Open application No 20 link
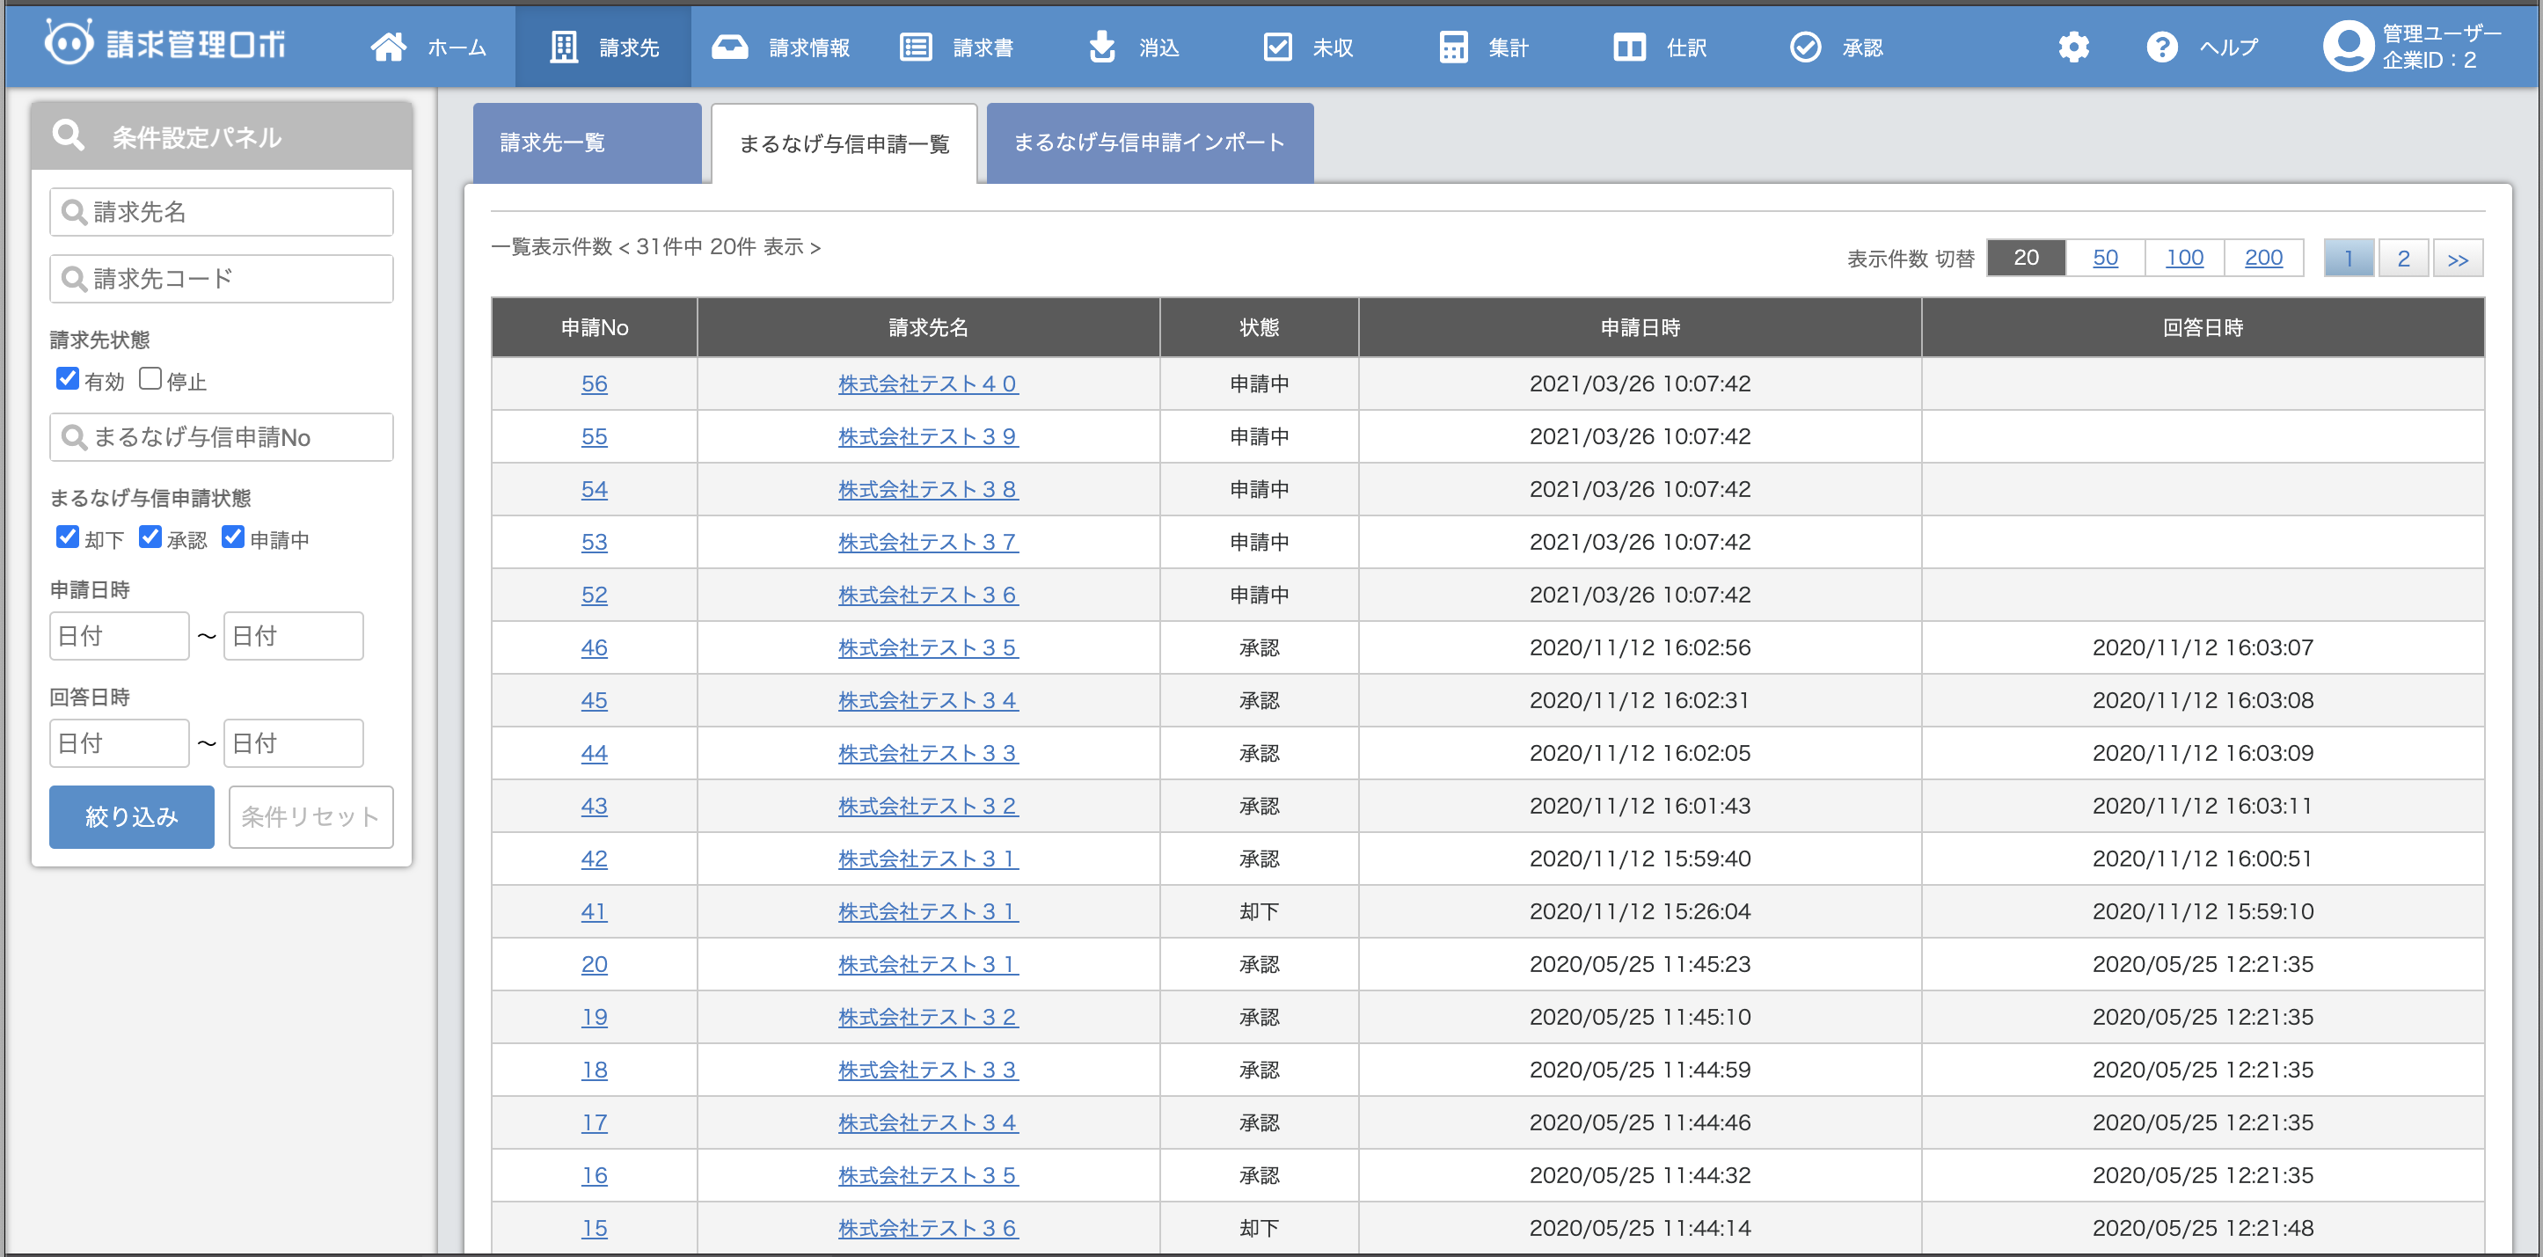Image resolution: width=2543 pixels, height=1257 pixels. [595, 964]
